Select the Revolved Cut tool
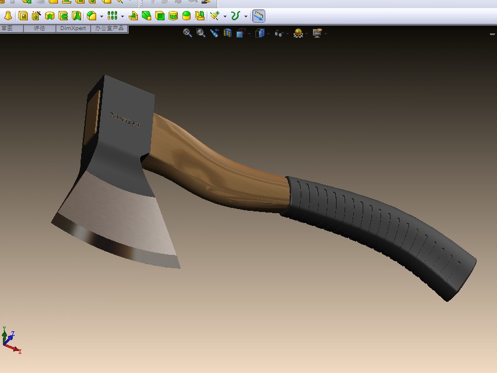This screenshot has height=373, width=497. (50, 16)
